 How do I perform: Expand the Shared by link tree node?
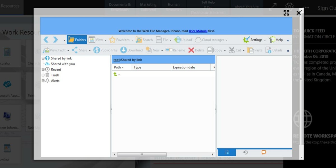(x=43, y=58)
